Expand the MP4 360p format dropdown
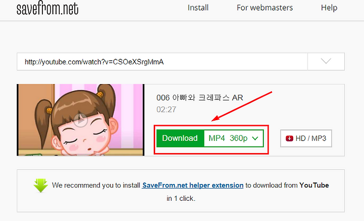Image resolution: width=364 pixels, height=221 pixels. coord(234,138)
